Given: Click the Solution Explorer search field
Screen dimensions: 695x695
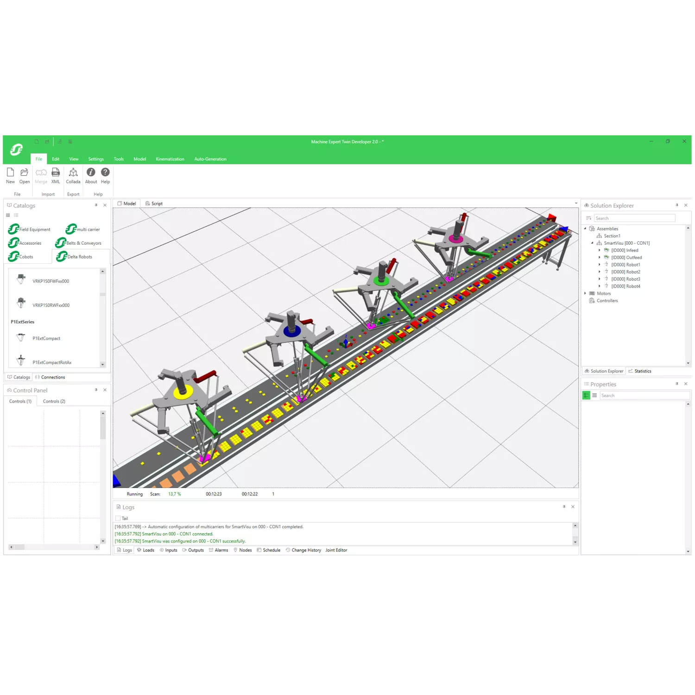Looking at the screenshot, I should pos(634,218).
